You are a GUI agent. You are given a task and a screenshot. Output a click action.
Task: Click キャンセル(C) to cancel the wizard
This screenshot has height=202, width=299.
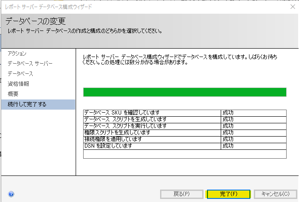(x=275, y=194)
